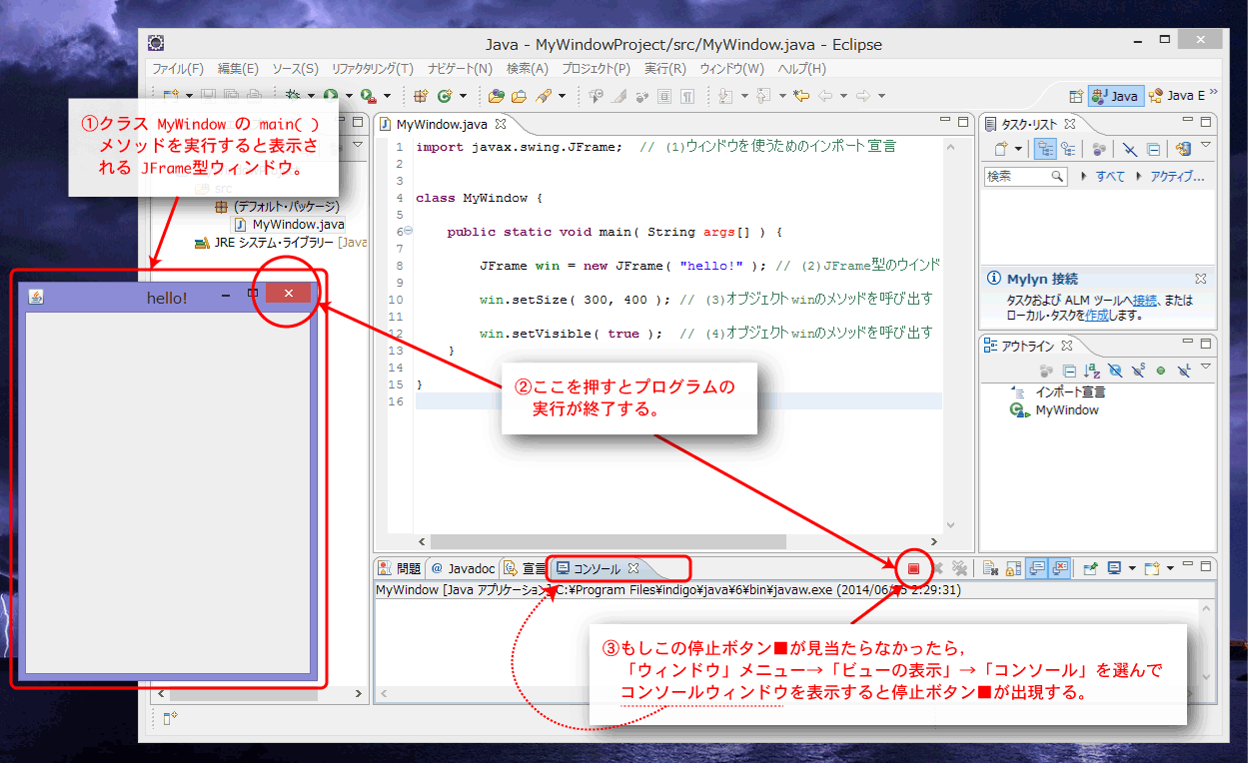The height and width of the screenshot is (763, 1248).
Task: Select MyWindow.java in Package Explorer tree
Action: click(290, 224)
